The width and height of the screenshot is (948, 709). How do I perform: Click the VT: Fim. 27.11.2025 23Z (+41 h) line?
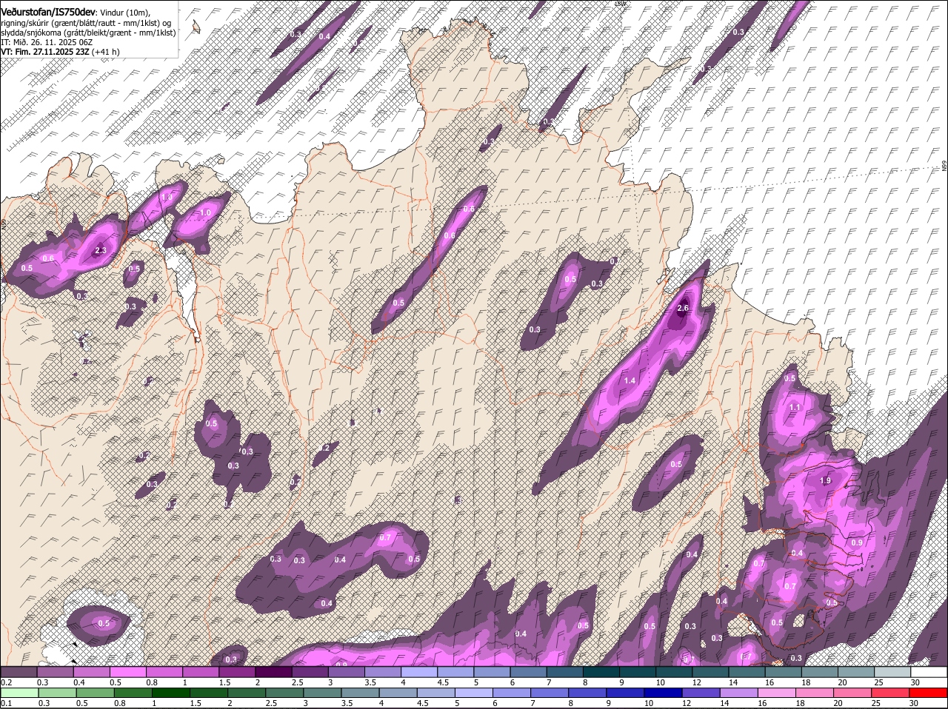[60, 52]
